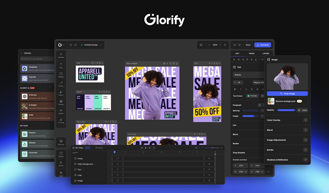329x193 pixels.
Task: Open the Video tool in the sidebar
Action: click(x=61, y=174)
